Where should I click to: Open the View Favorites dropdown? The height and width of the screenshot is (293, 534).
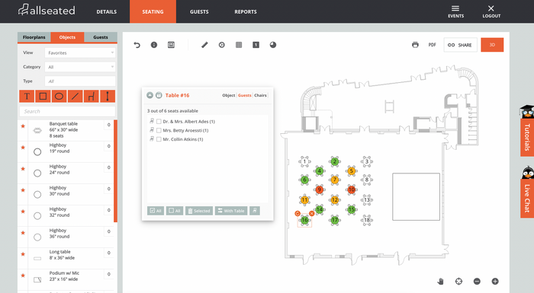[80, 53]
